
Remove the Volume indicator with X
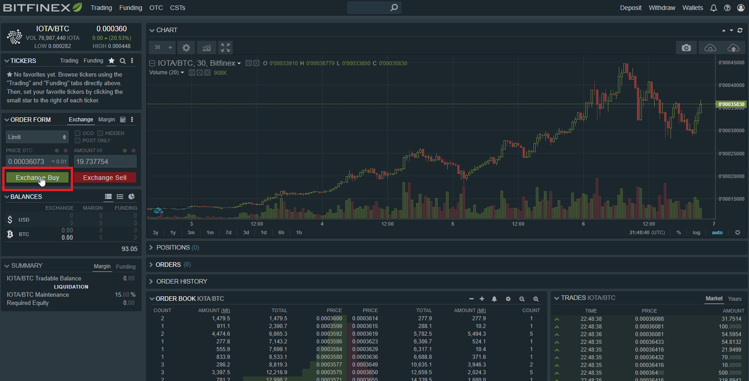[207, 72]
